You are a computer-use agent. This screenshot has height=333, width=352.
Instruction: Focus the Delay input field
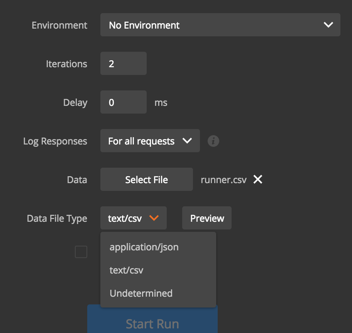pyautogui.click(x=123, y=102)
